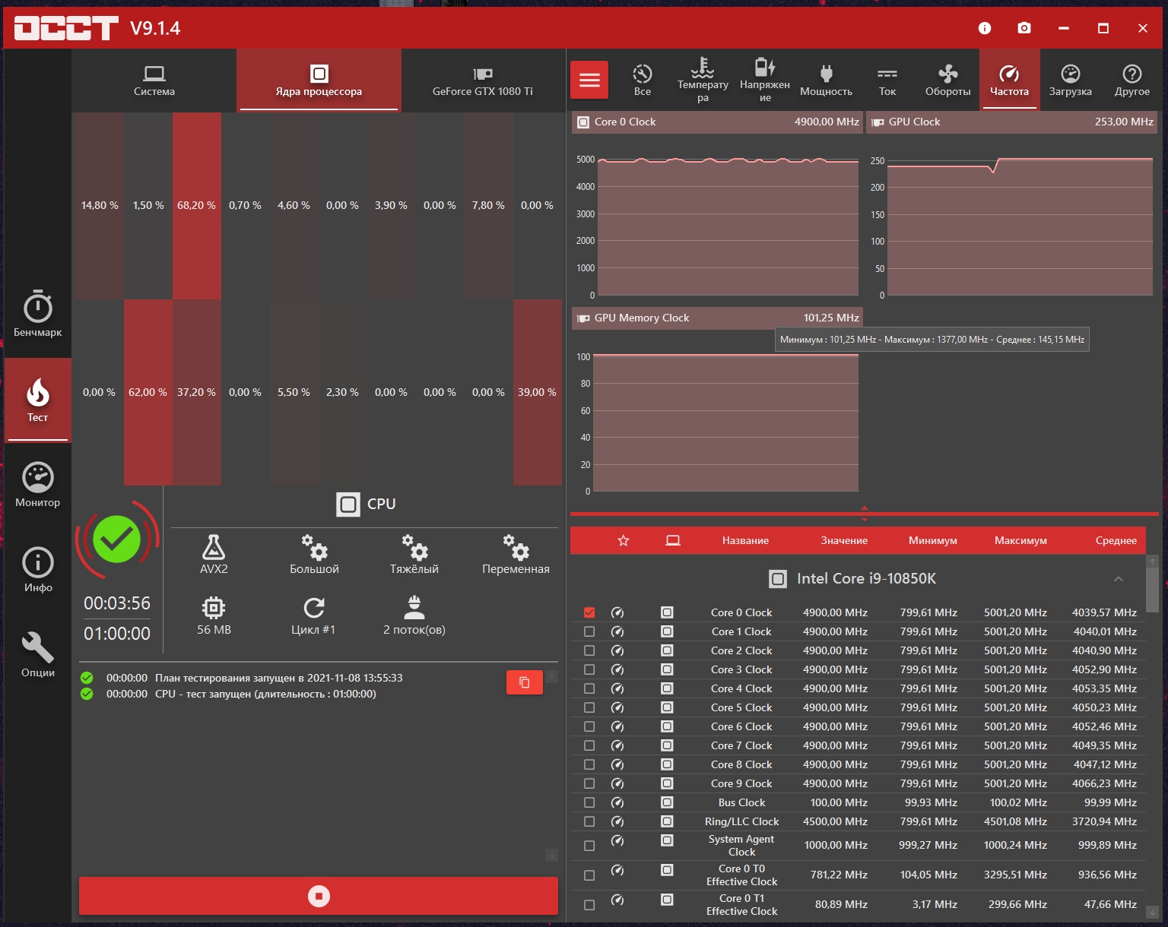Image resolution: width=1168 pixels, height=927 pixels.
Task: Select the AVX2 instruction set option
Action: tap(214, 554)
